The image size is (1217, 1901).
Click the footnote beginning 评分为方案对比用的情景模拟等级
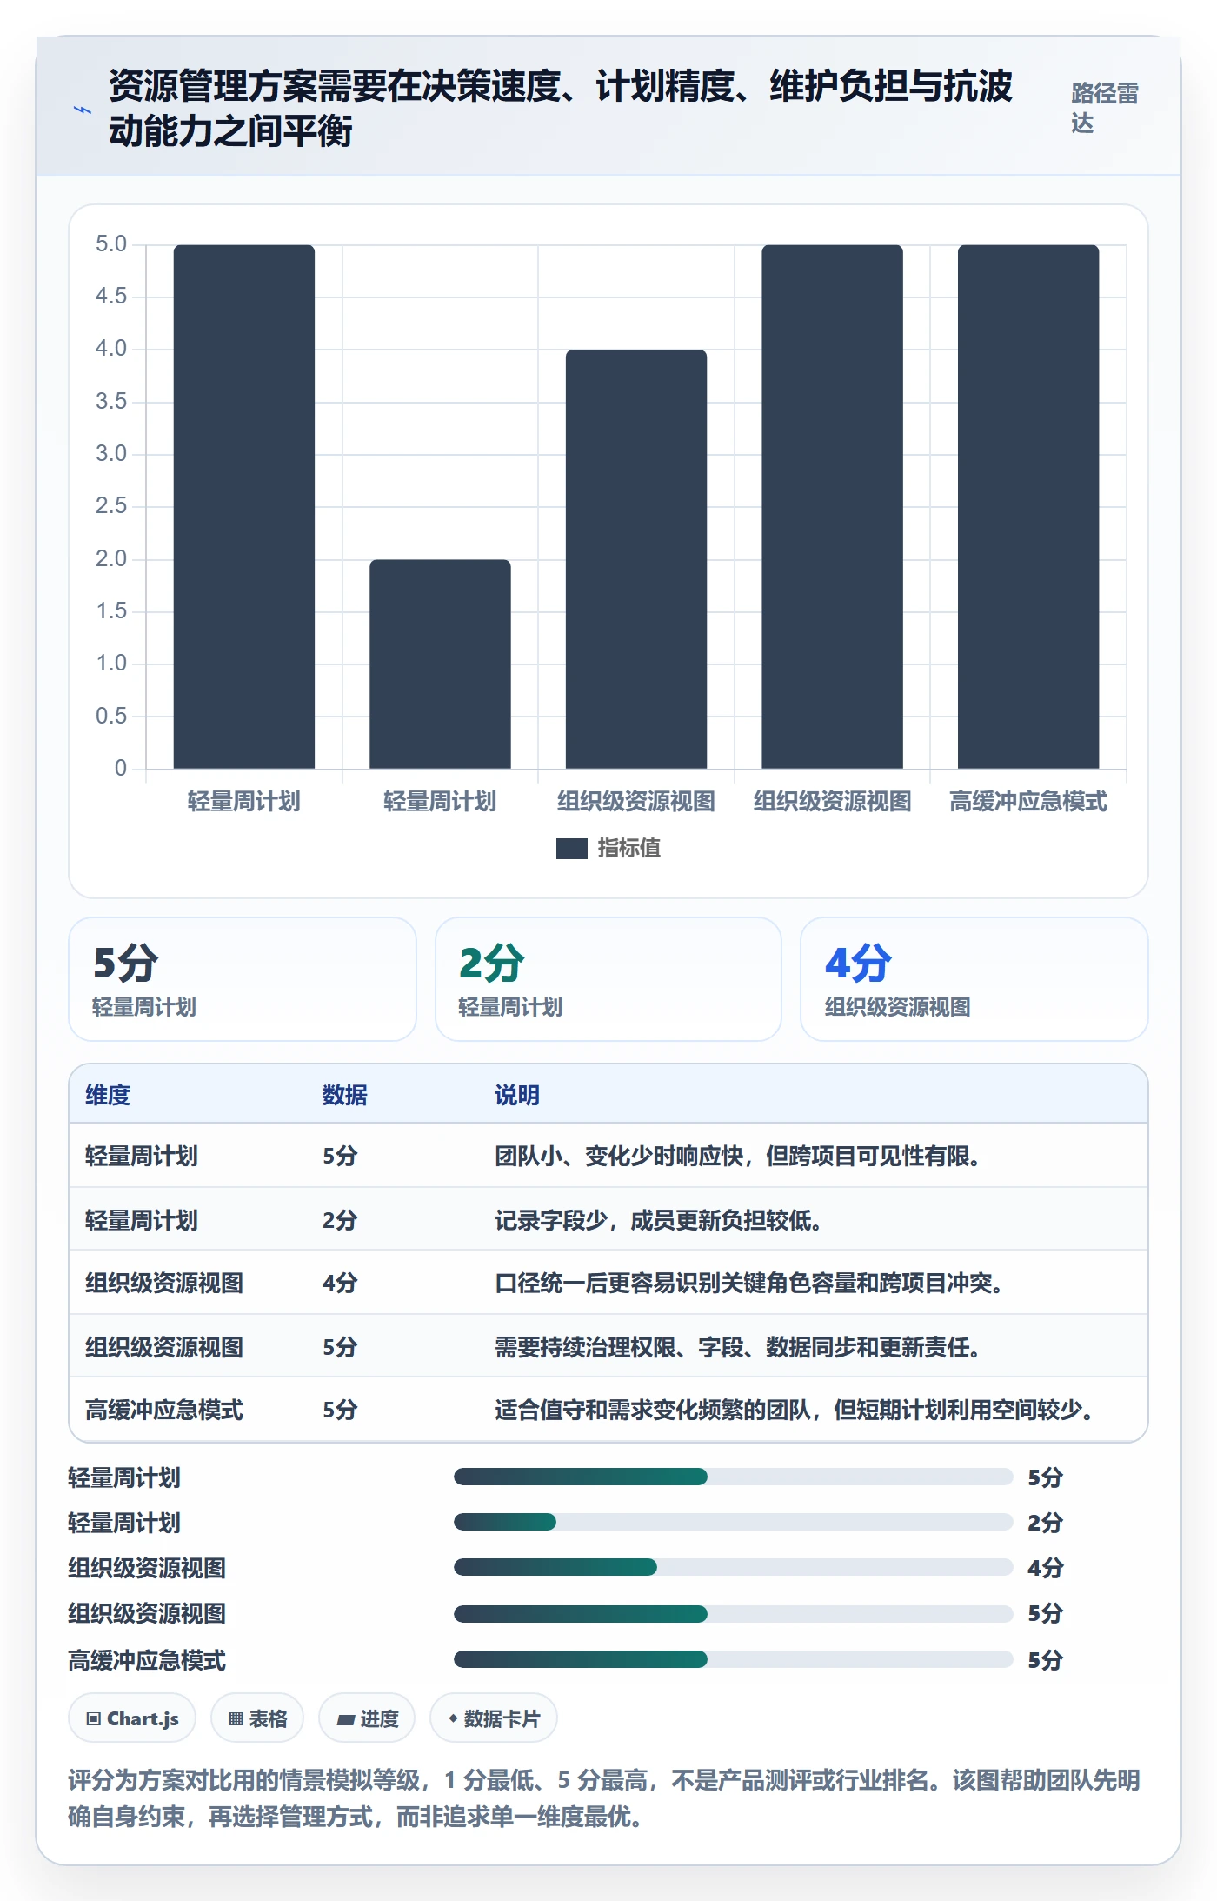click(604, 1798)
